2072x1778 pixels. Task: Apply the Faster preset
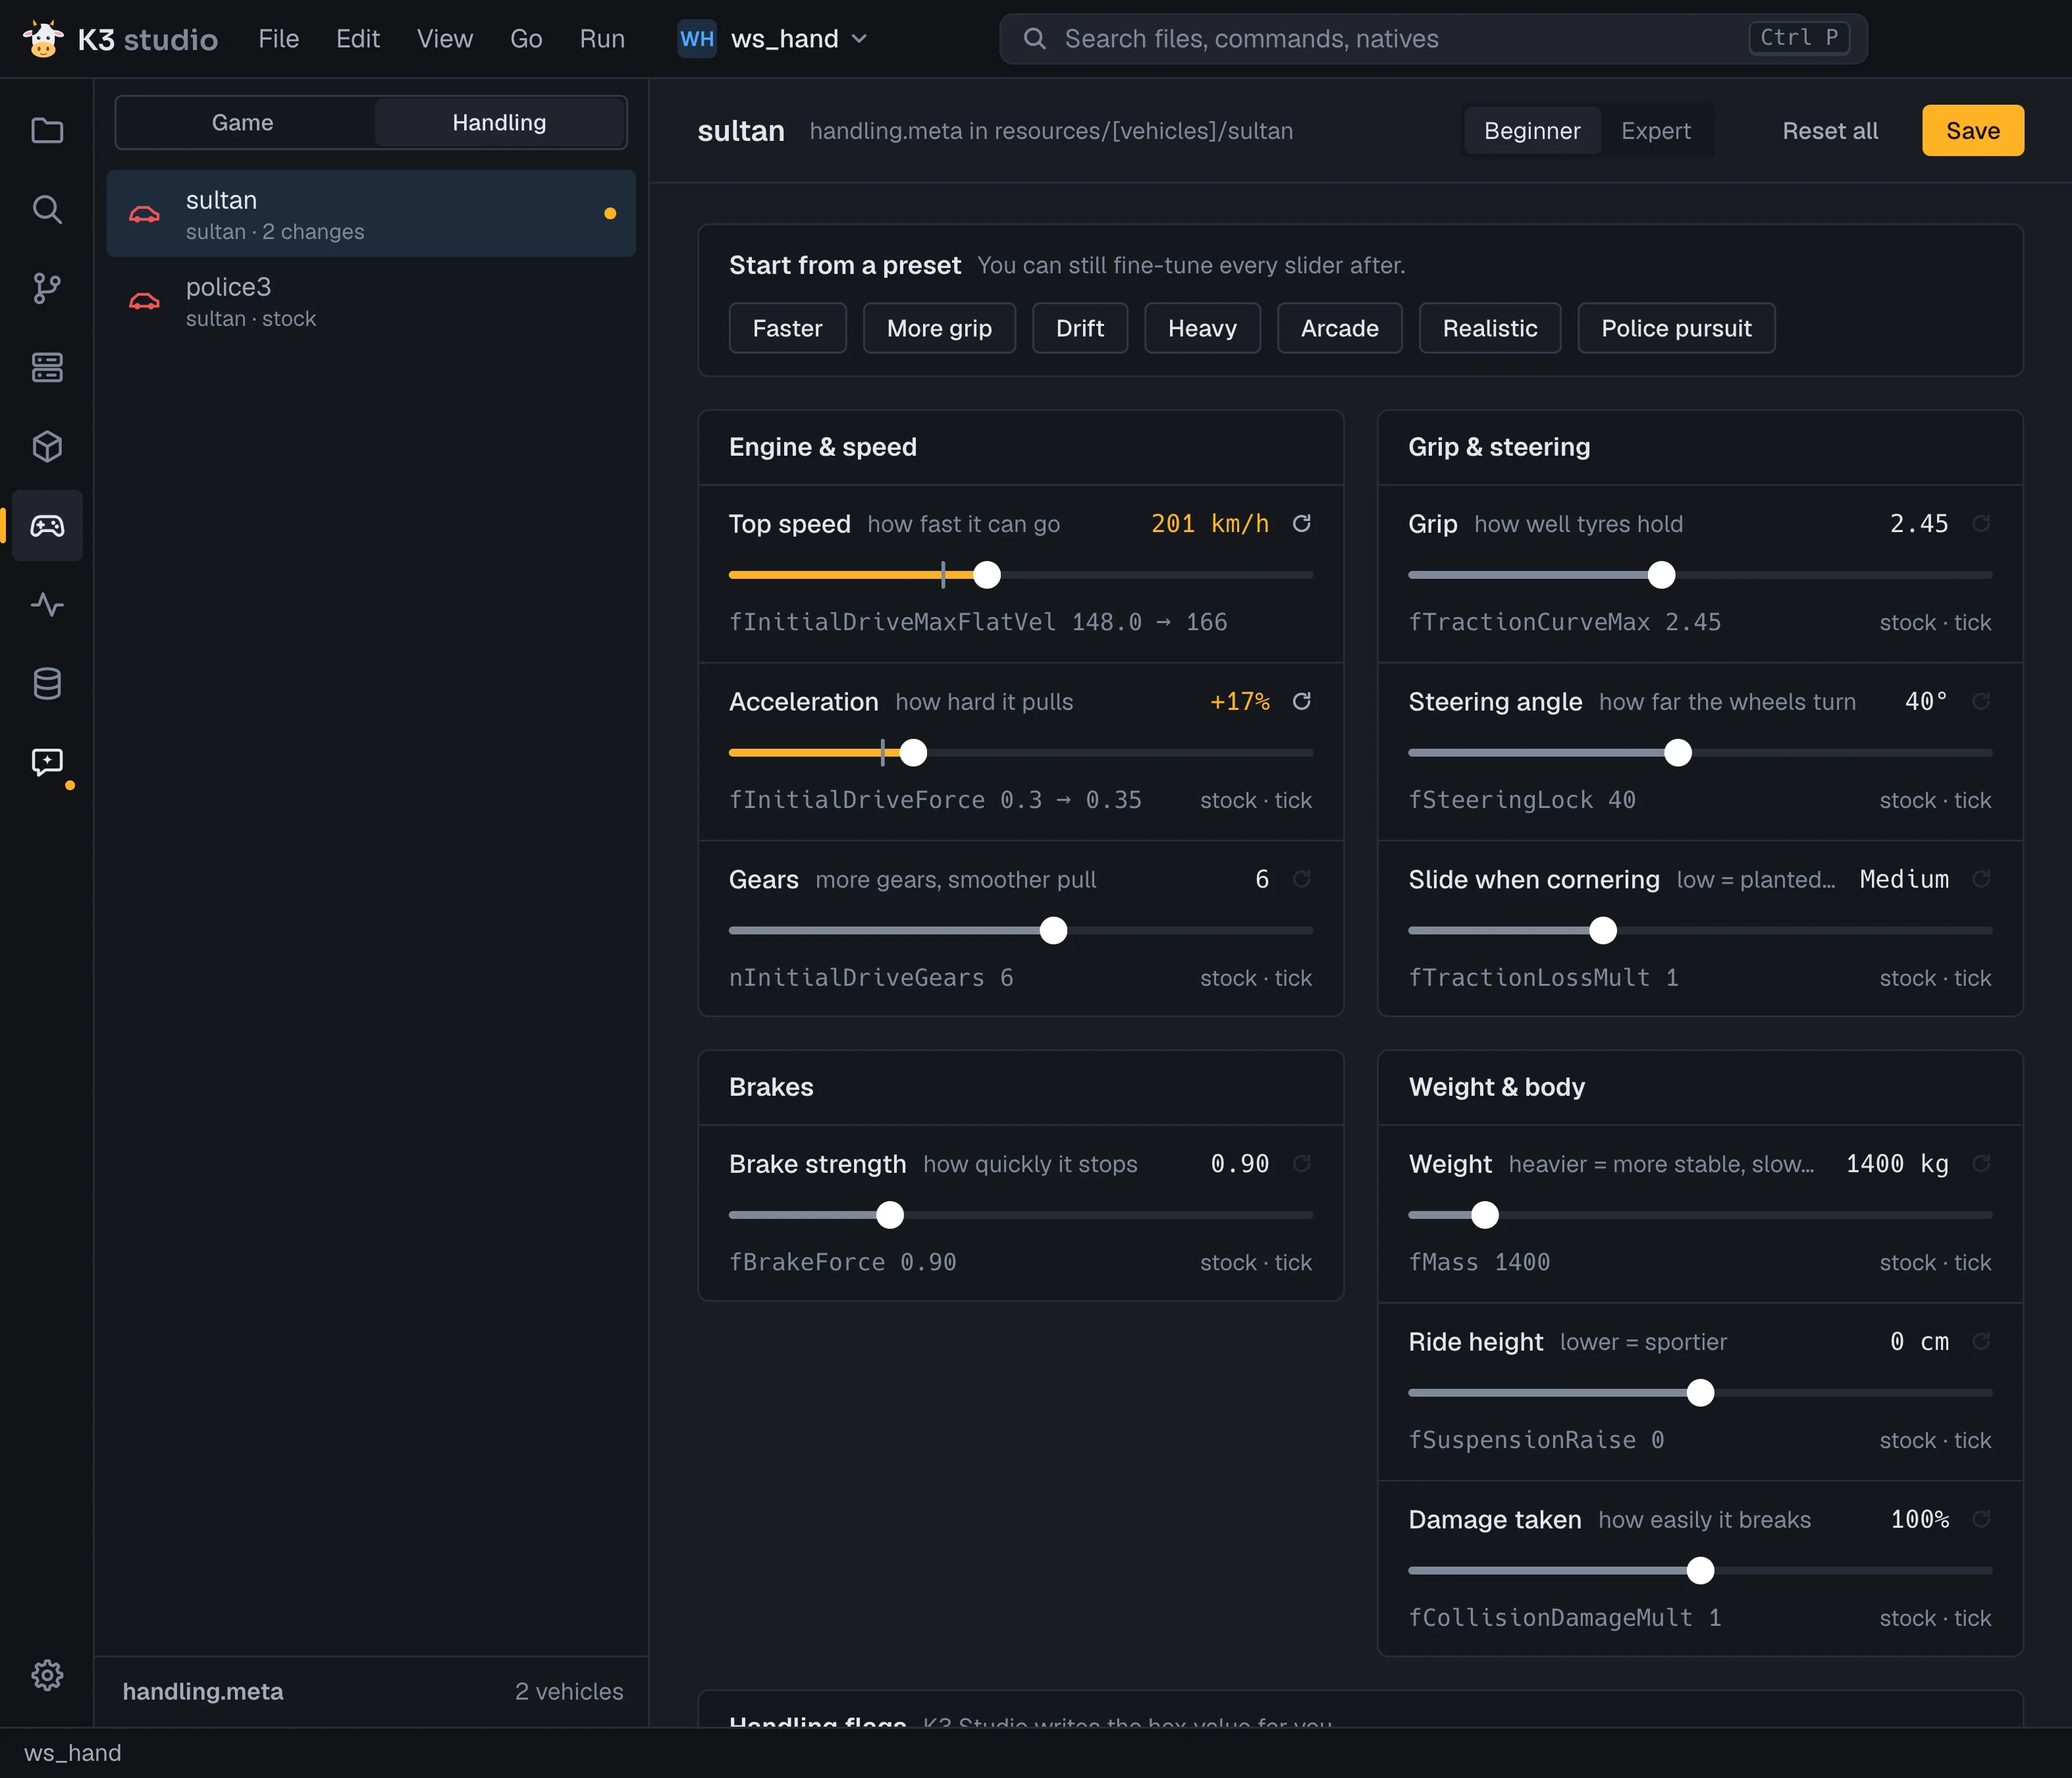(x=787, y=328)
